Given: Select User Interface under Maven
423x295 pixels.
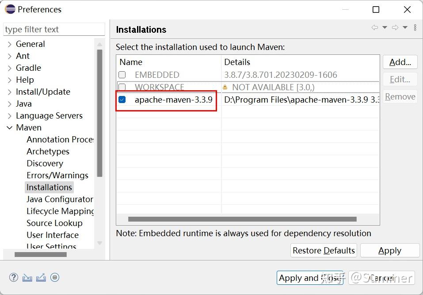Looking at the screenshot, I should (53, 235).
